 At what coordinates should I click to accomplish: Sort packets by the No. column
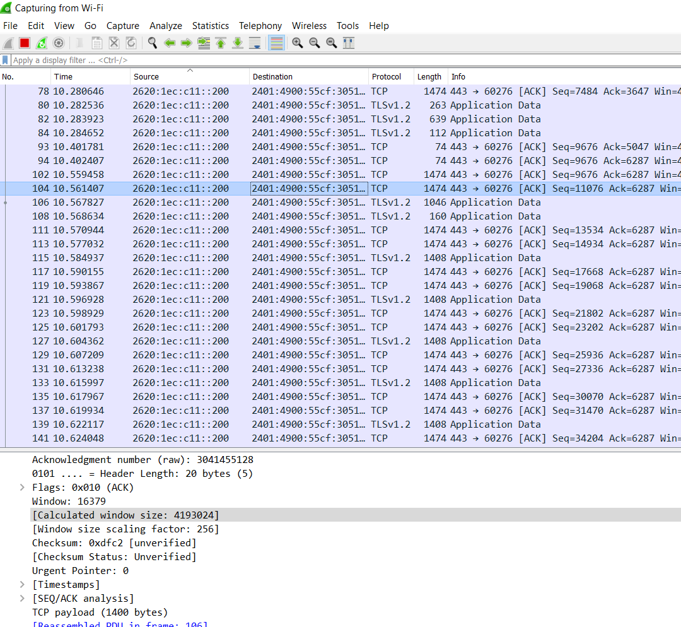tap(25, 77)
